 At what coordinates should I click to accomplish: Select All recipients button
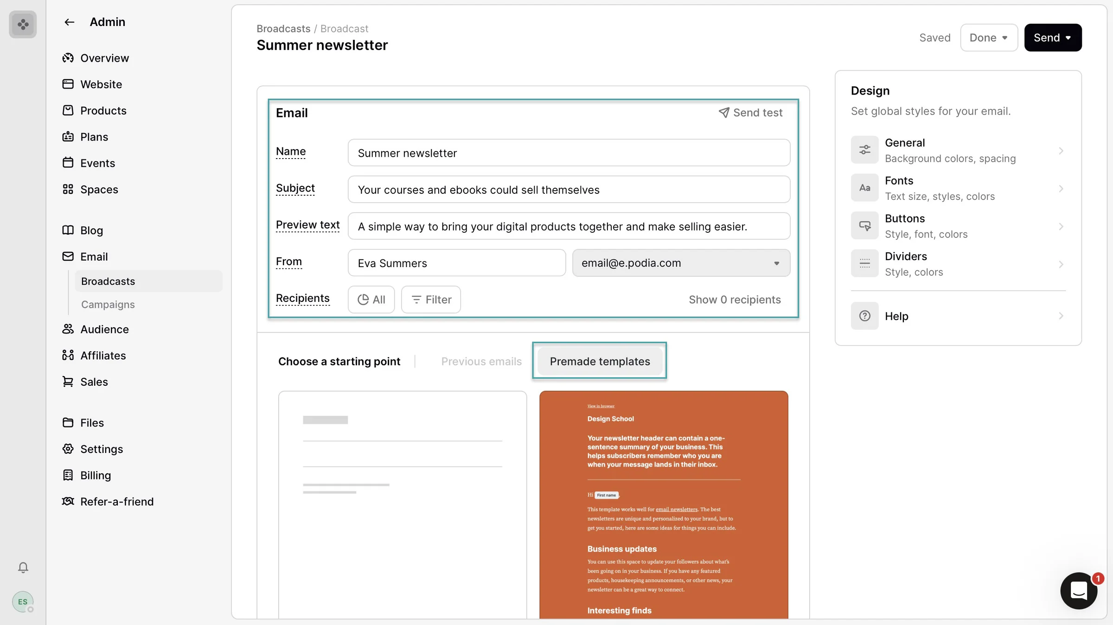(371, 300)
